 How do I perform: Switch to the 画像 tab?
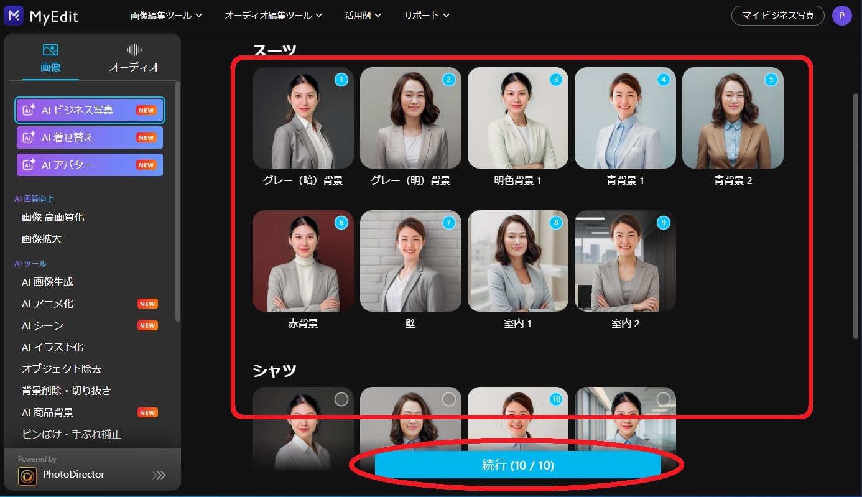tap(50, 58)
